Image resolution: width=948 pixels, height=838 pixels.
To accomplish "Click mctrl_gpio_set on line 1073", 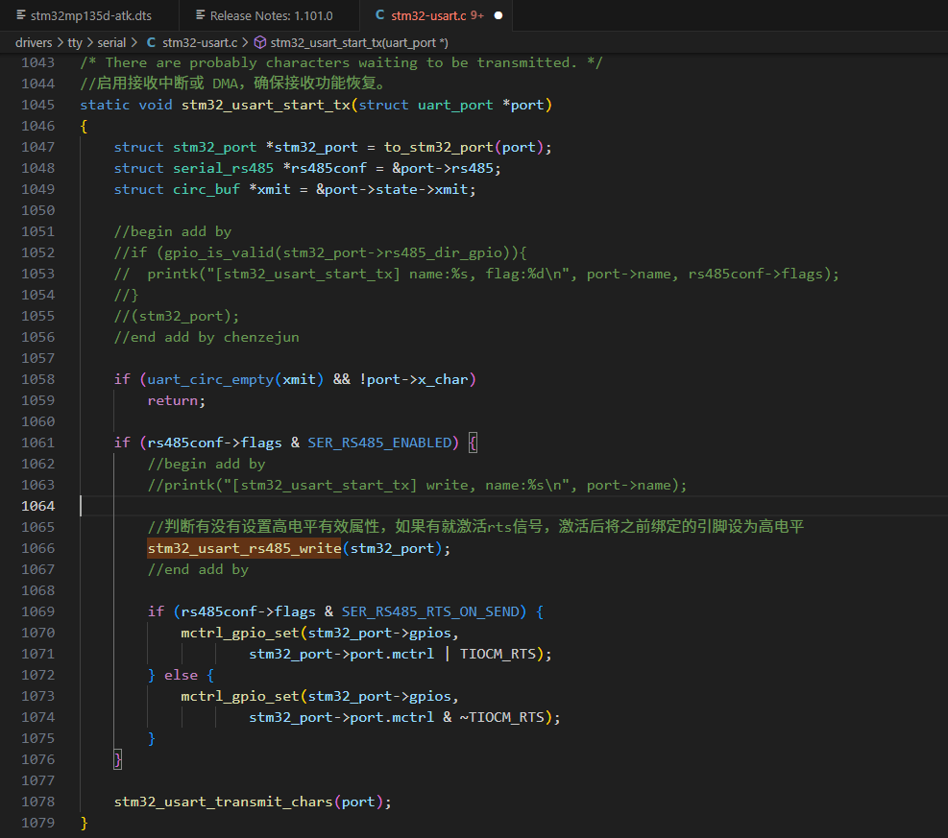I will (x=240, y=697).
